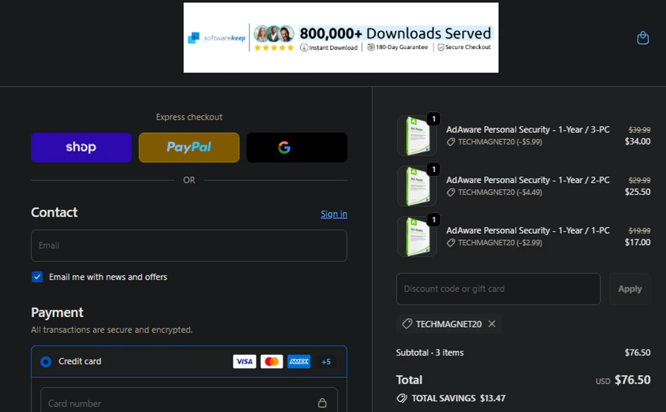Remove the TECHMAGNET20 discount code

(492, 324)
